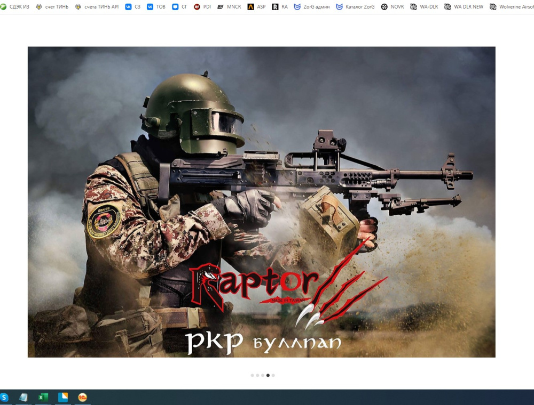
Task: Open the NOVR bookmark
Action: tap(392, 7)
